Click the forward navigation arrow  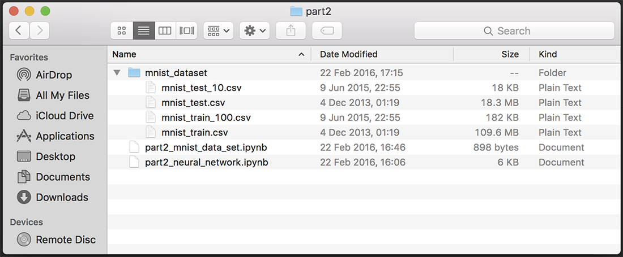click(x=40, y=31)
